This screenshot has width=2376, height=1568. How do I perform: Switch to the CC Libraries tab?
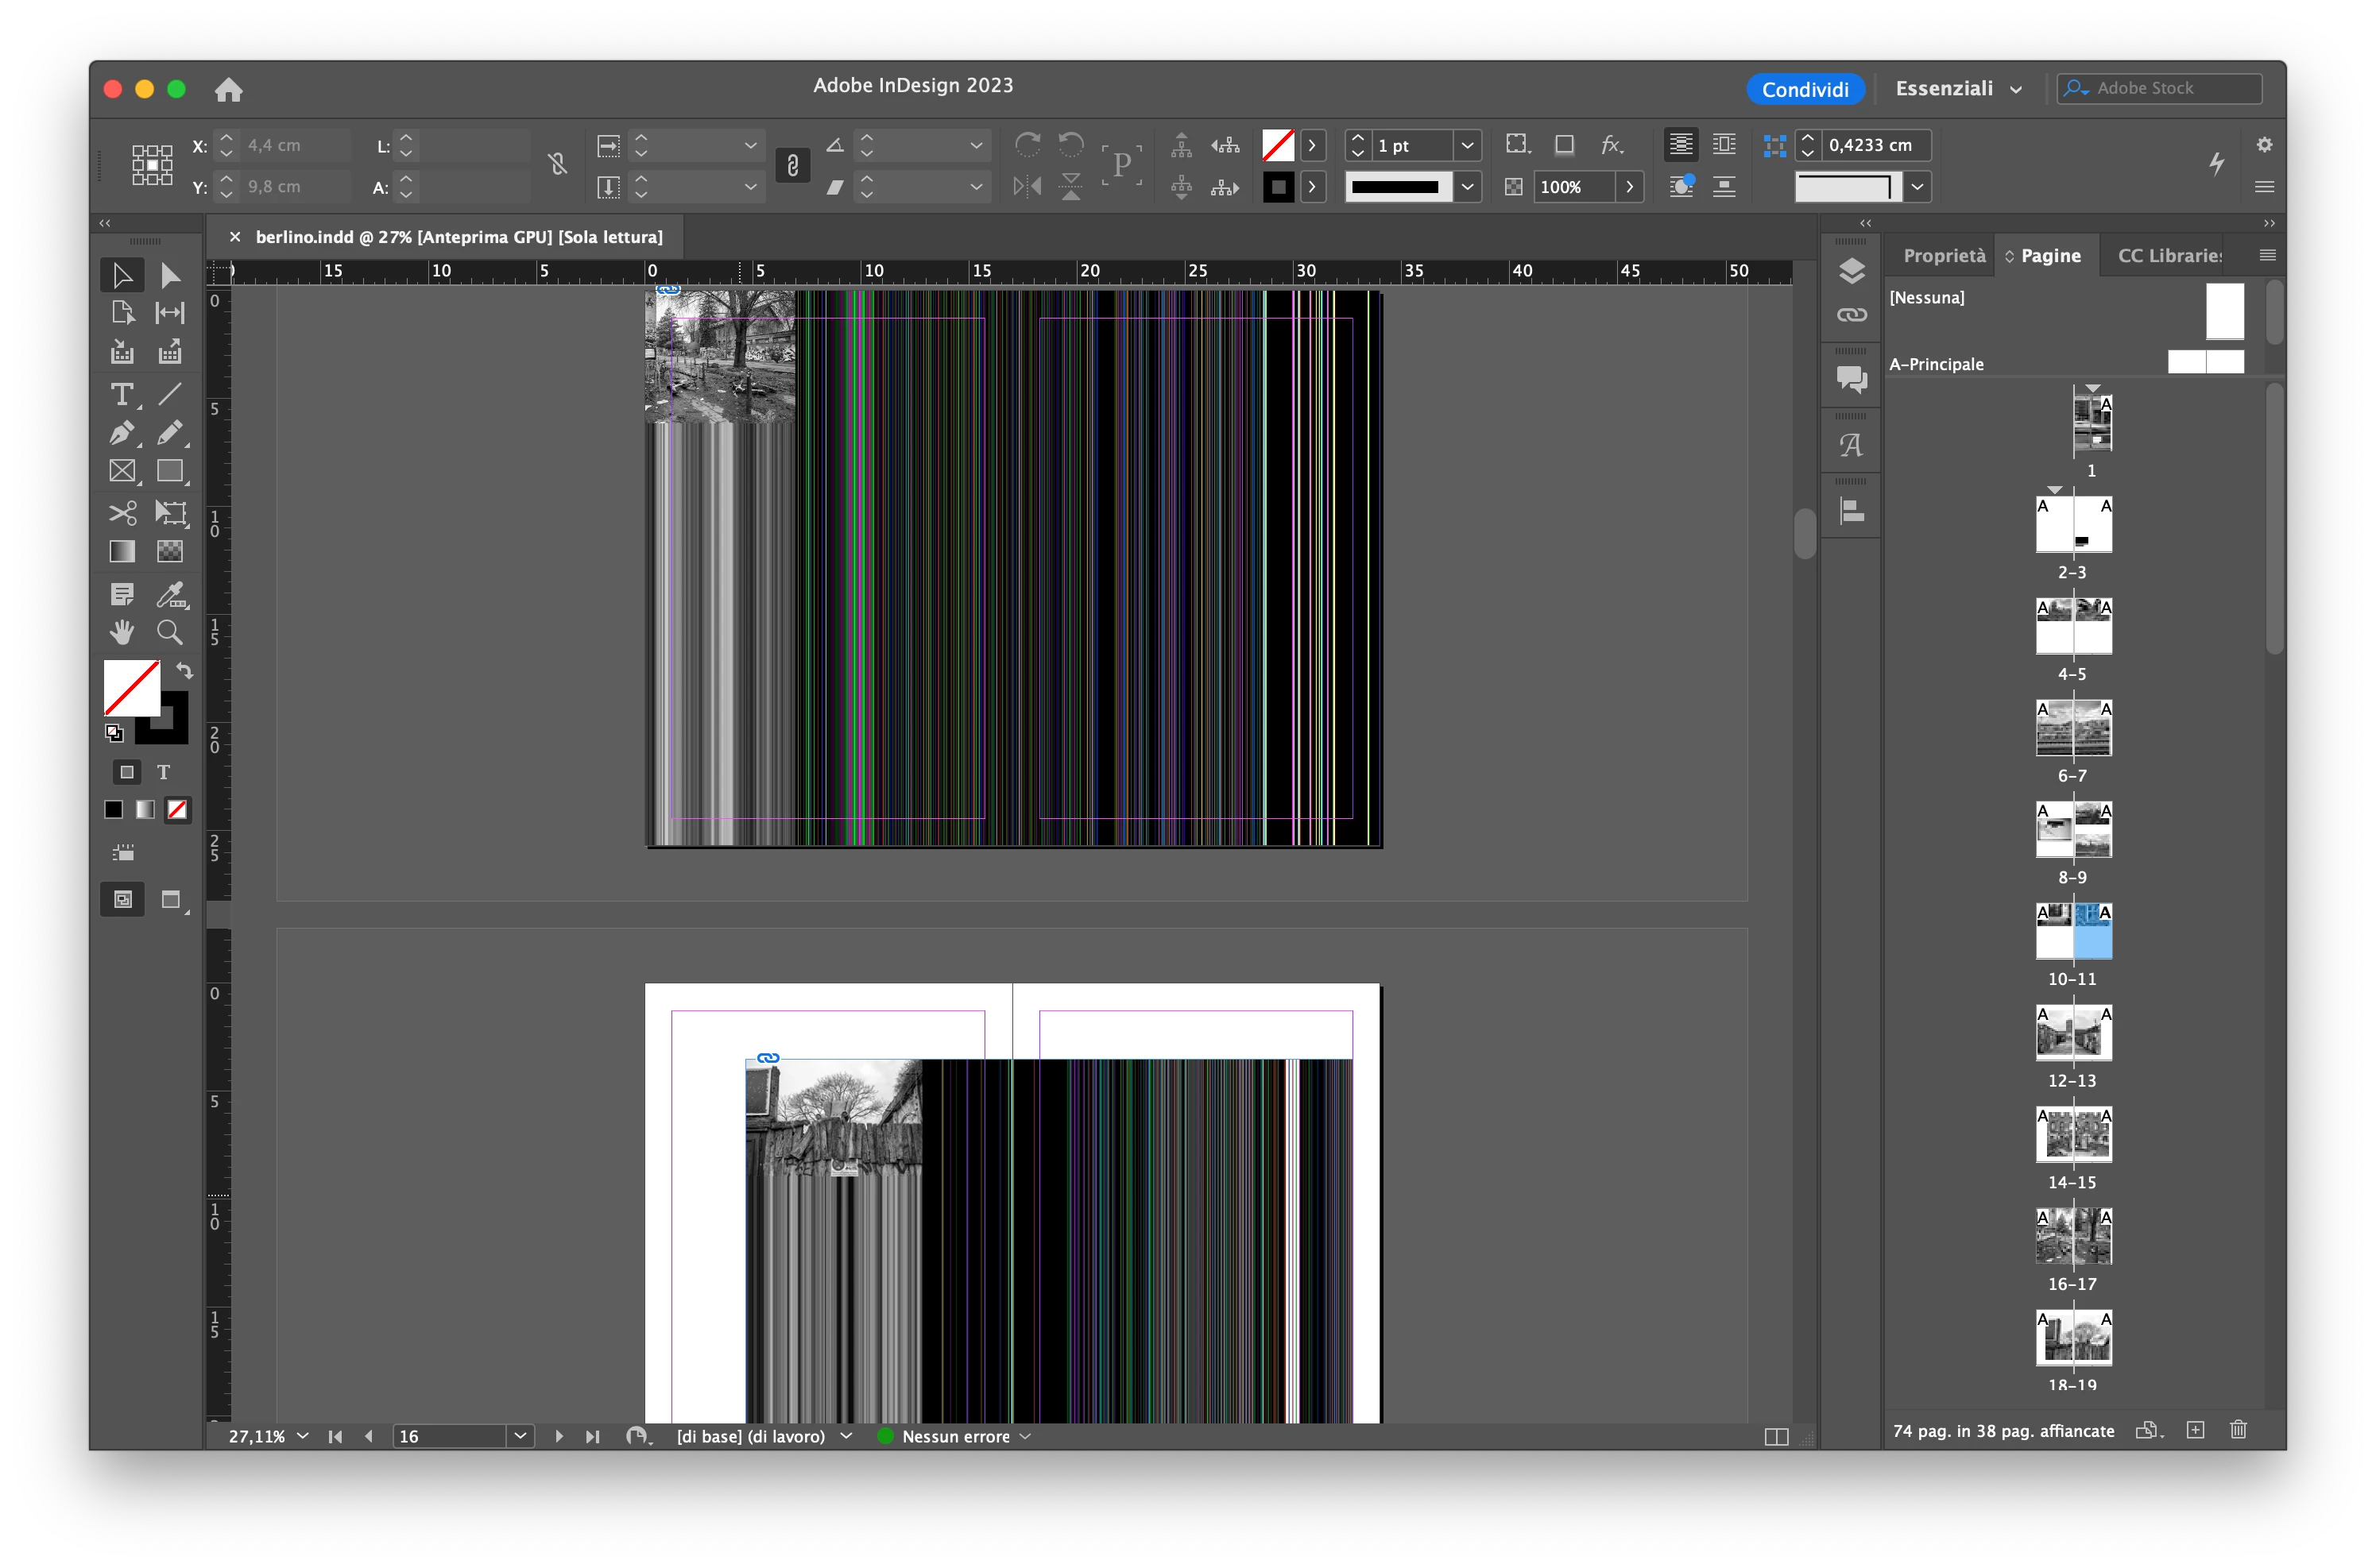click(2169, 256)
